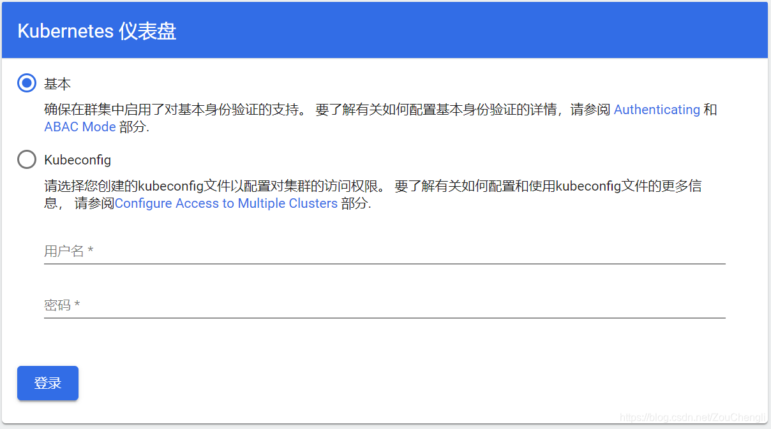771x429 pixels.
Task: Focus the 用户名 input field
Action: click(x=385, y=251)
